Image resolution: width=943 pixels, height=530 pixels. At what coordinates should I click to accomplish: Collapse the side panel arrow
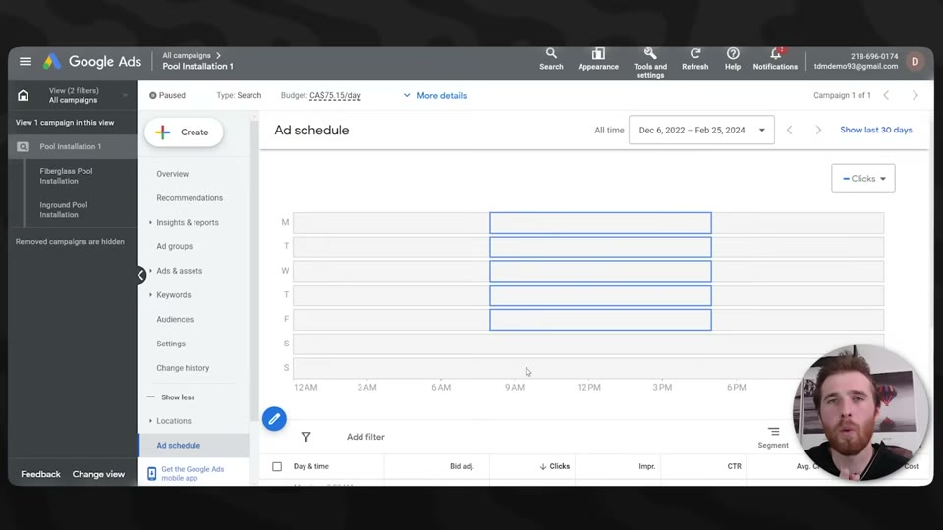pos(140,275)
